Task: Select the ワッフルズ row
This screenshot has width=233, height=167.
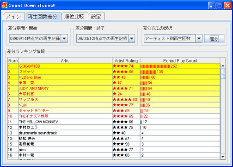Action: [114, 100]
